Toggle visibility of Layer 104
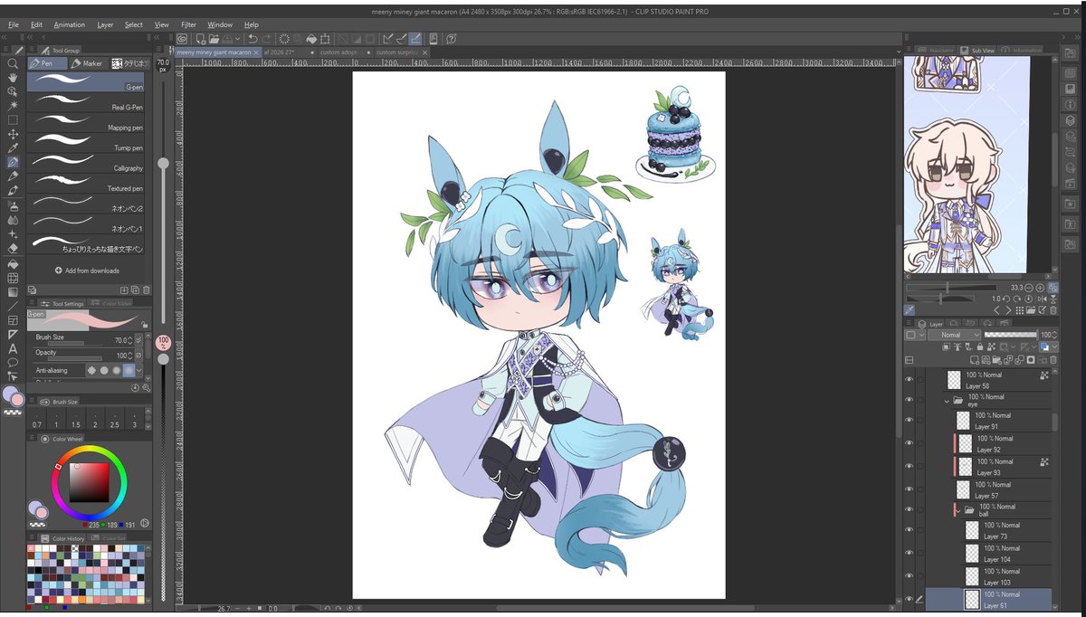The width and height of the screenshot is (1086, 617). coord(910,554)
